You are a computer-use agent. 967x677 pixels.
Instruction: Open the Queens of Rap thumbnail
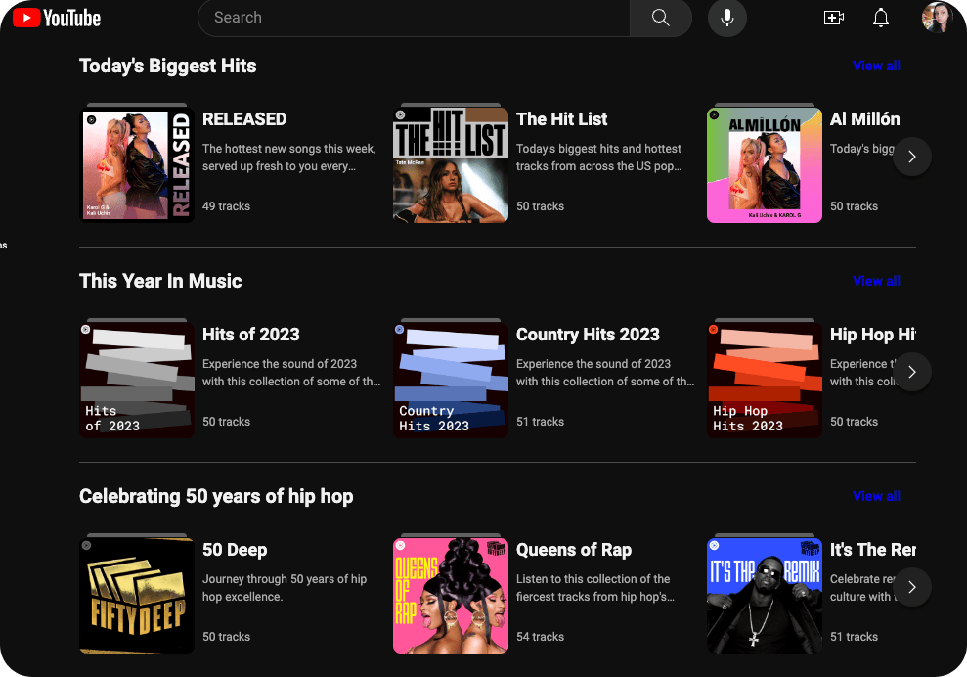pos(451,596)
